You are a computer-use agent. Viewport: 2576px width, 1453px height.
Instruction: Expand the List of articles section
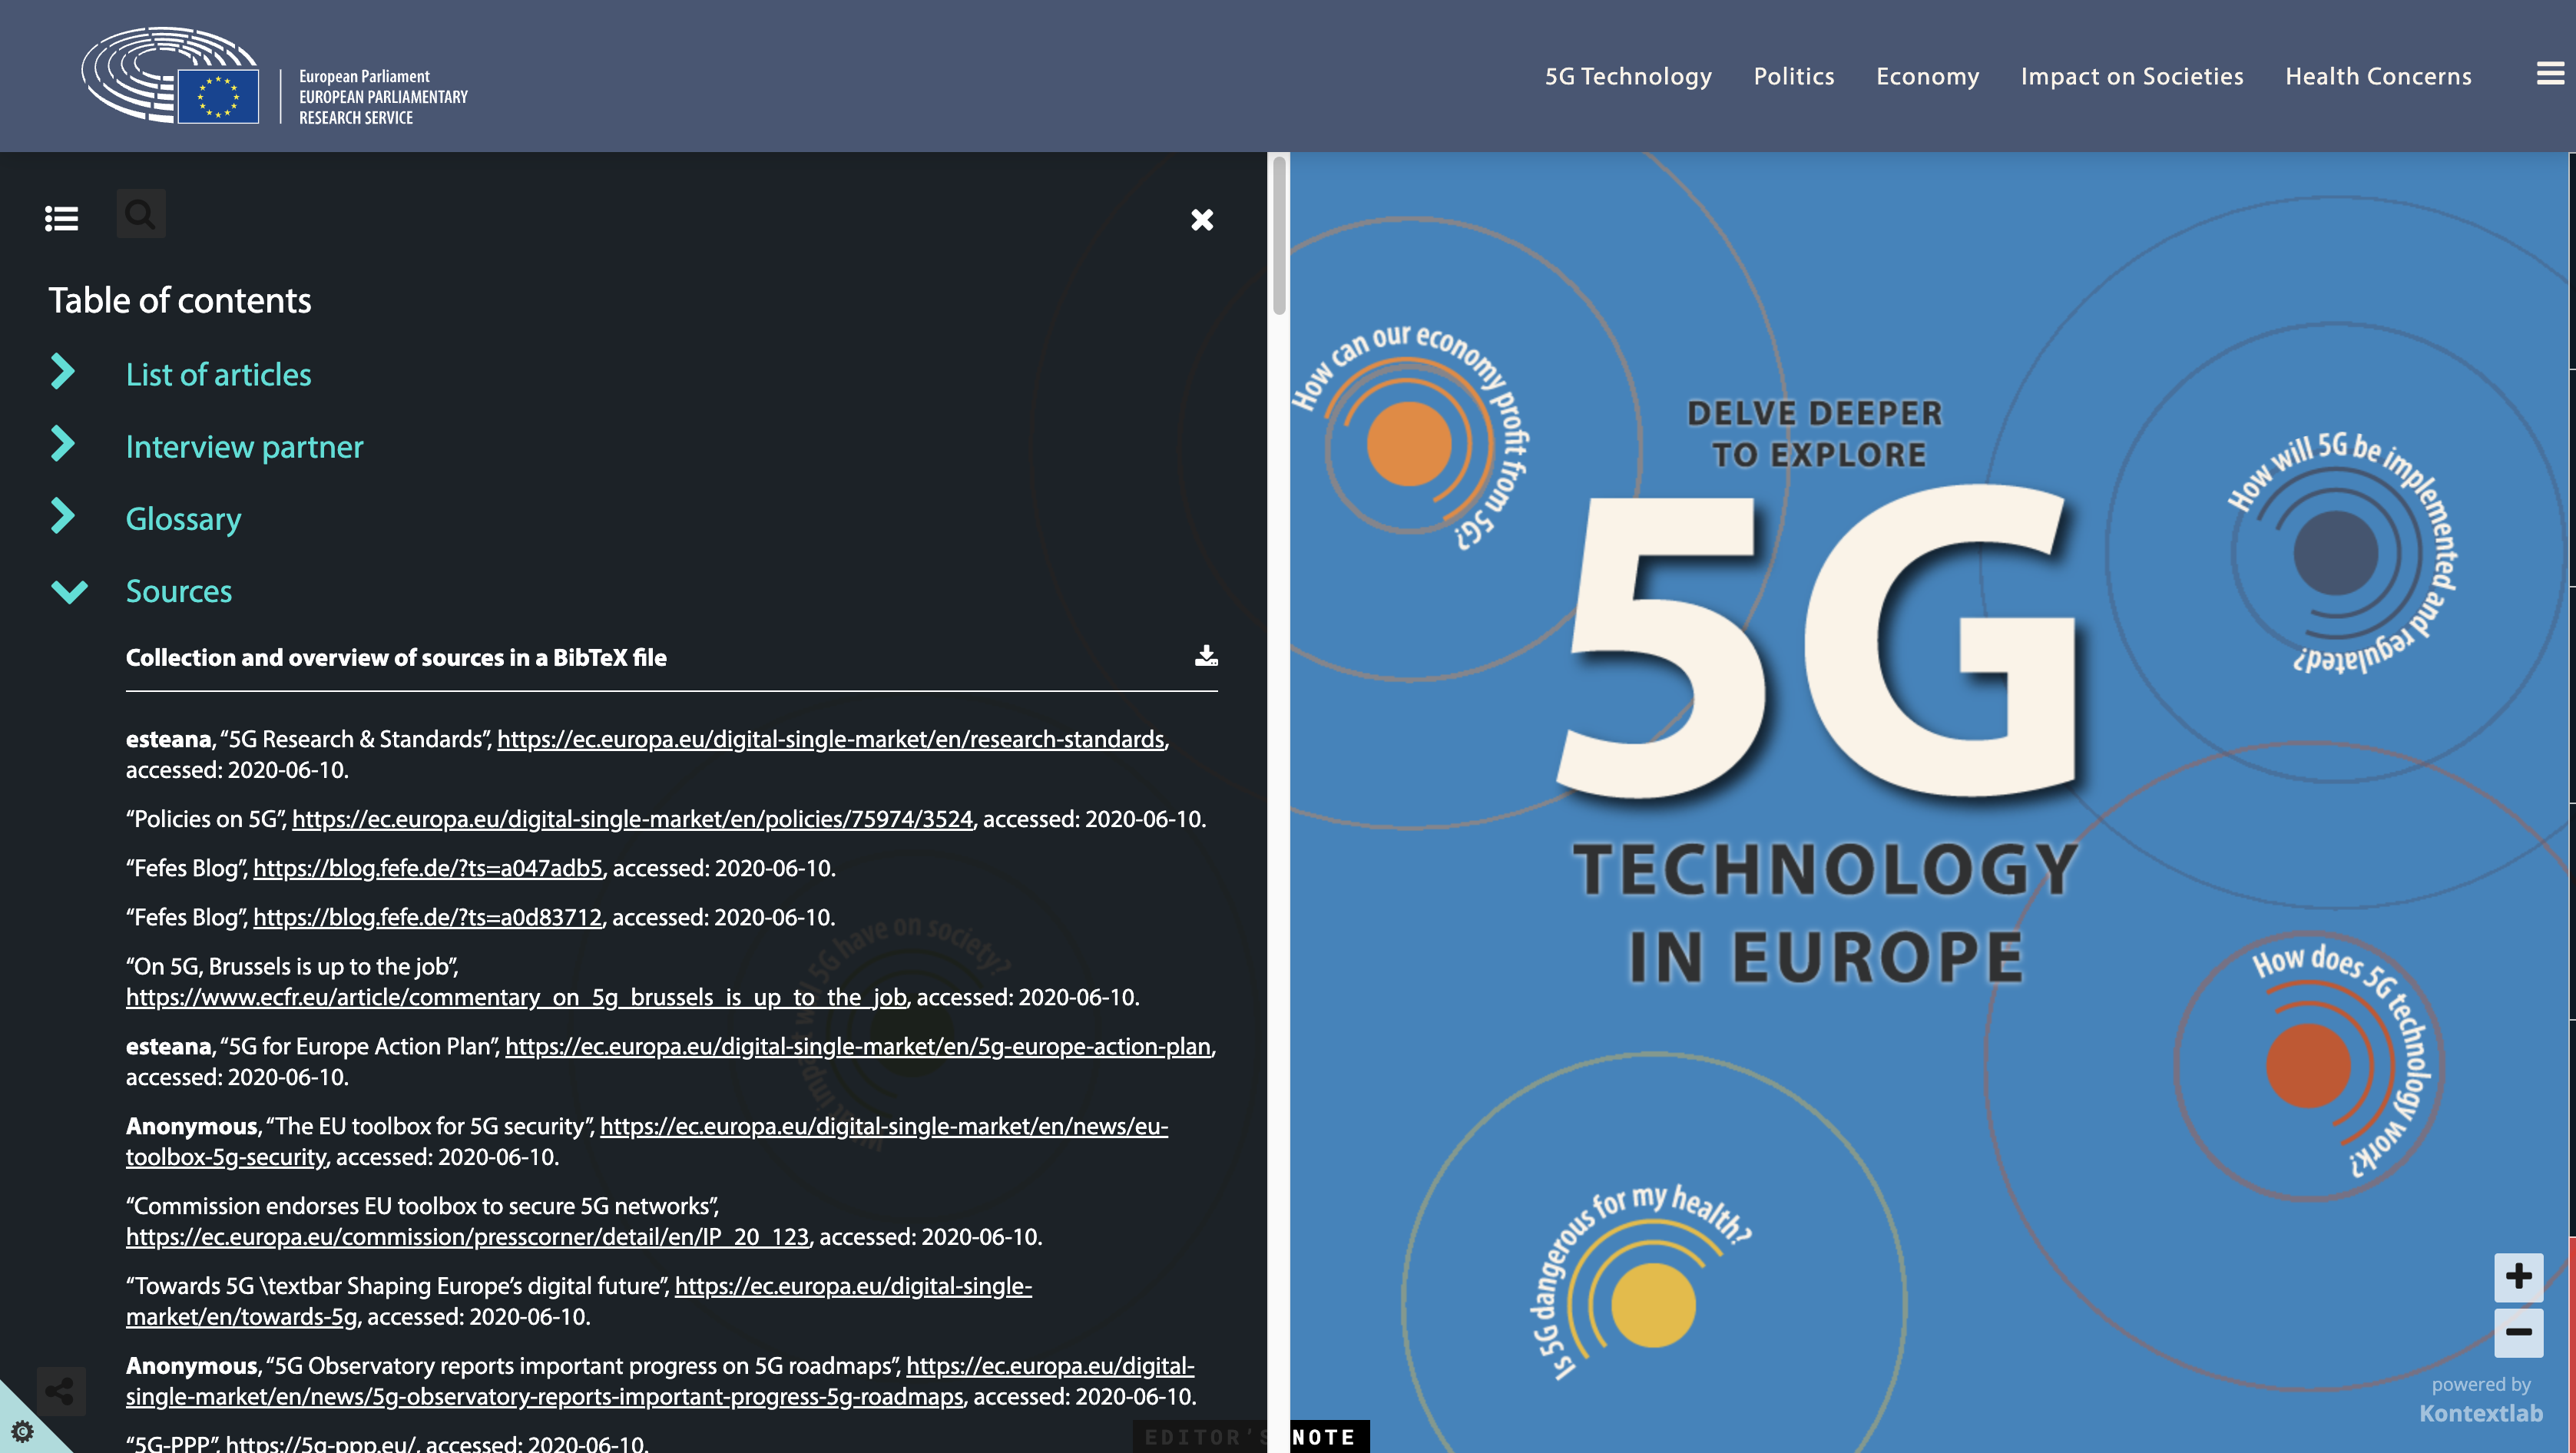[63, 372]
